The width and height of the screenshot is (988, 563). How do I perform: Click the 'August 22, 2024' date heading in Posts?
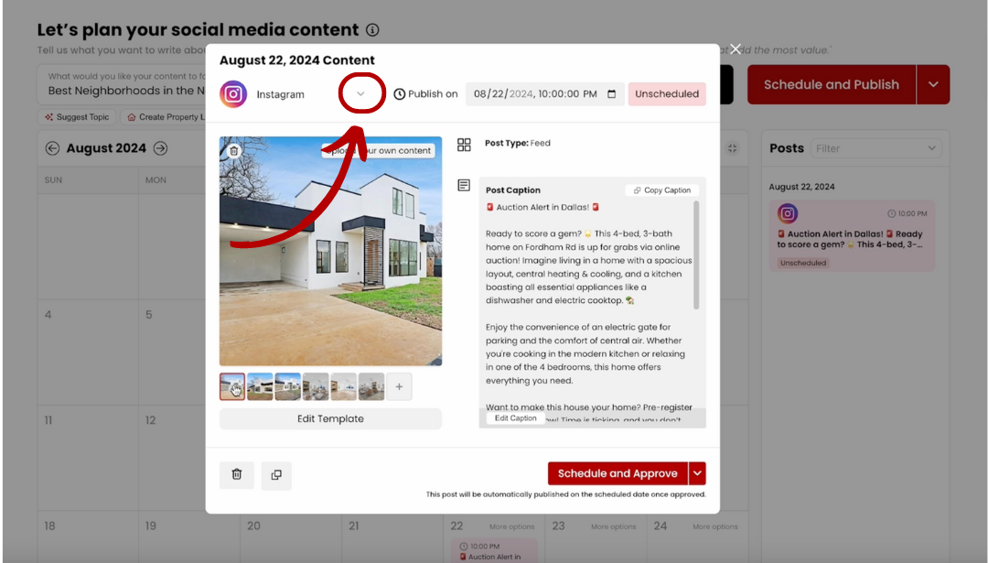801,187
